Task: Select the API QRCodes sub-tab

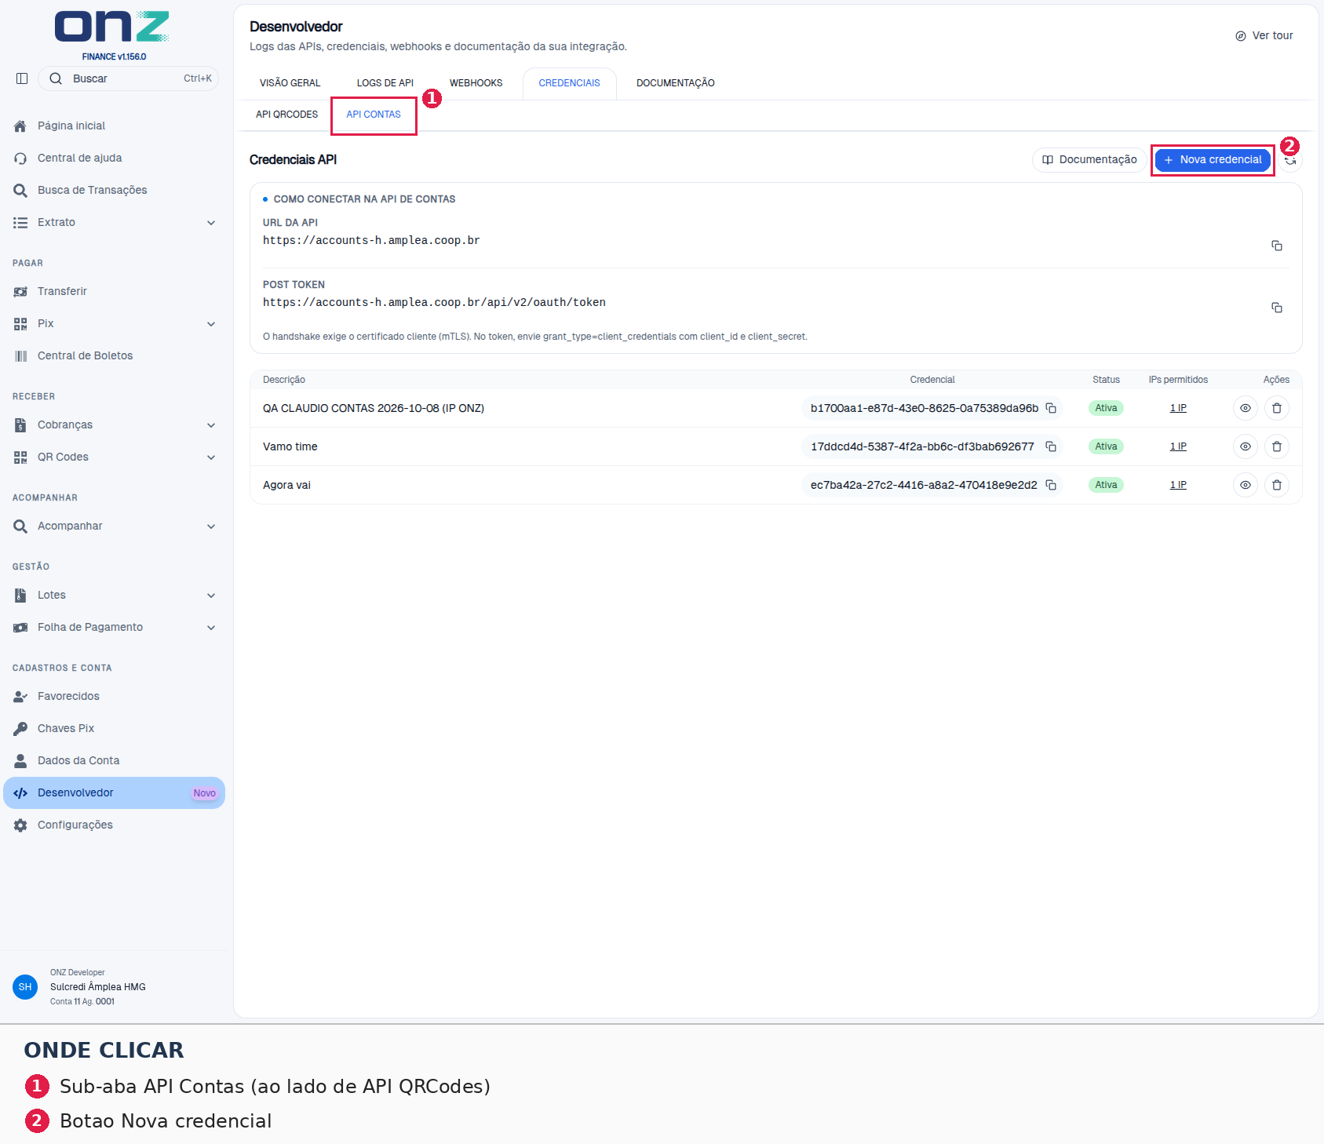Action: (x=287, y=115)
